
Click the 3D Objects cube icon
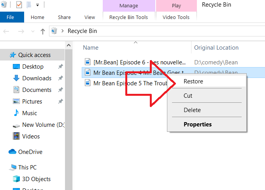(16, 179)
